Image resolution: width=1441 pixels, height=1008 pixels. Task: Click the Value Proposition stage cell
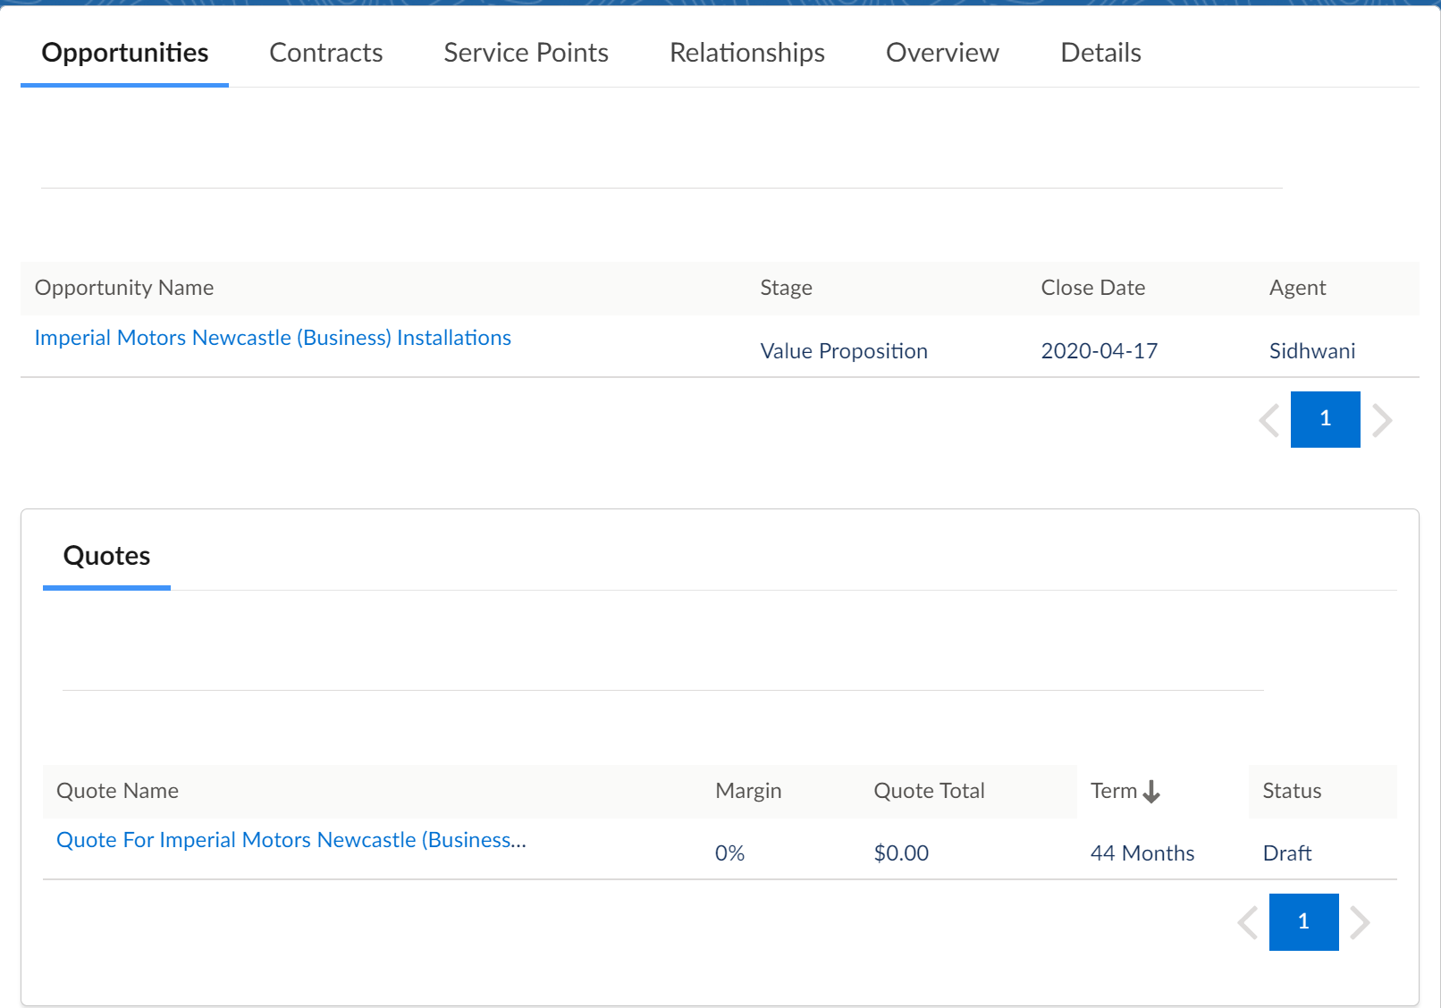click(x=844, y=351)
